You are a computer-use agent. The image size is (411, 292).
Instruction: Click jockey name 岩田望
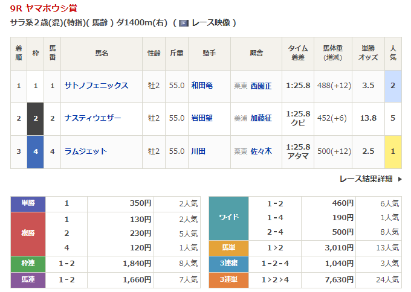pyautogui.click(x=201, y=118)
